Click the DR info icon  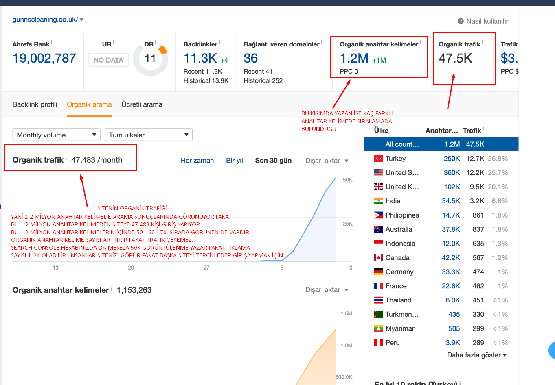pyautogui.click(x=156, y=42)
